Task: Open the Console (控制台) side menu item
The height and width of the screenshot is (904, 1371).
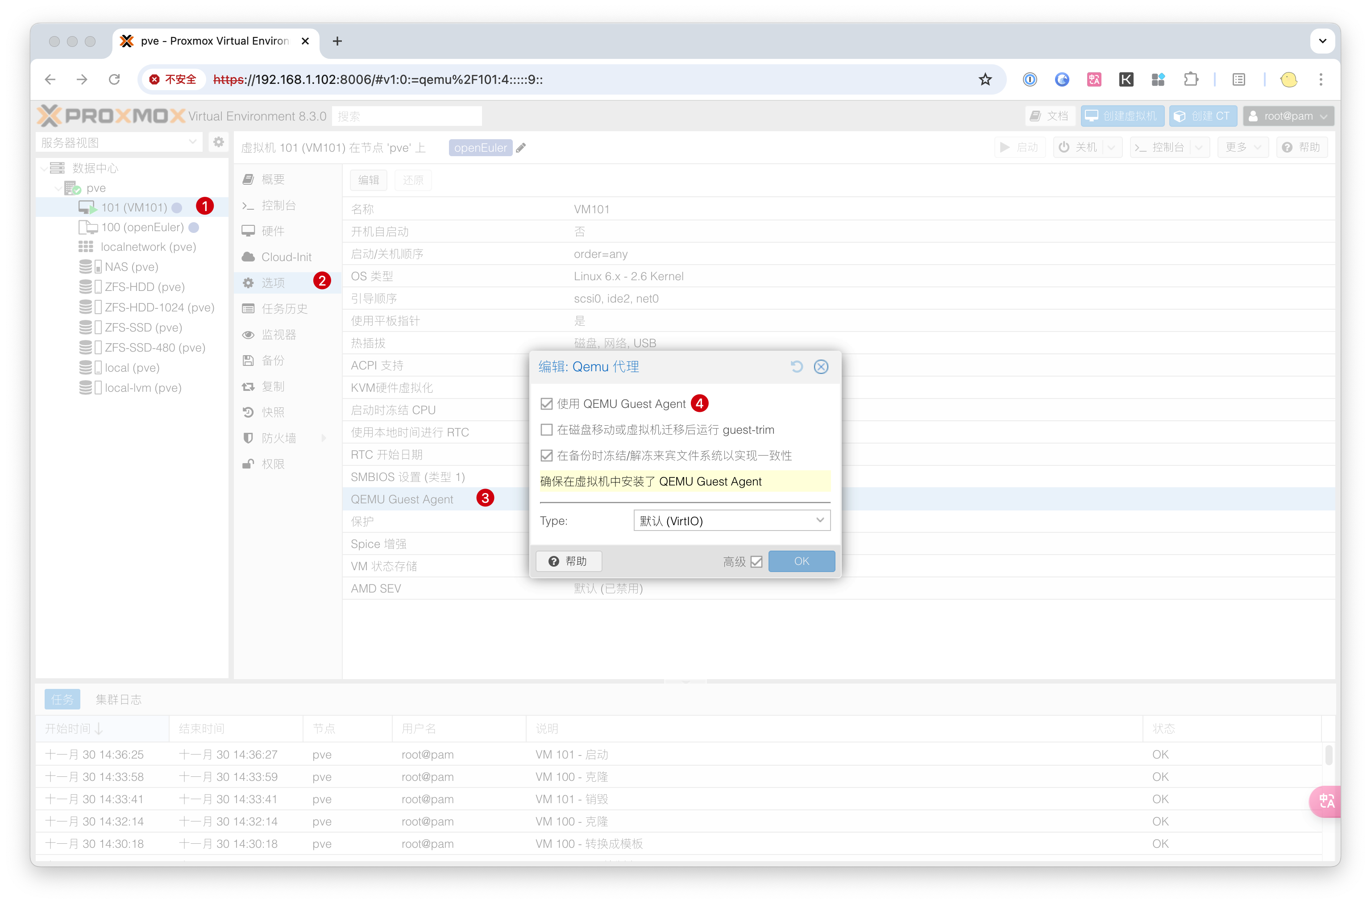Action: coord(287,205)
